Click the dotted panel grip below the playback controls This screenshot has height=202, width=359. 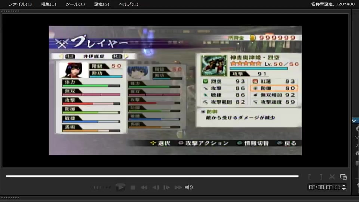(x=10, y=198)
